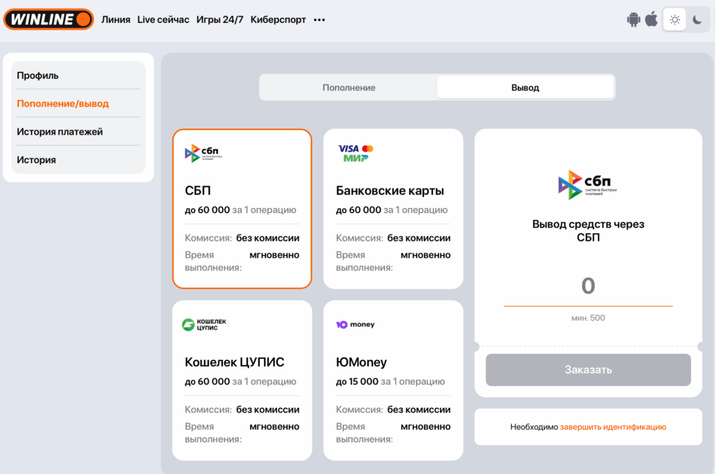Click Вывод средств через СБП heading
715x474 pixels.
click(588, 230)
